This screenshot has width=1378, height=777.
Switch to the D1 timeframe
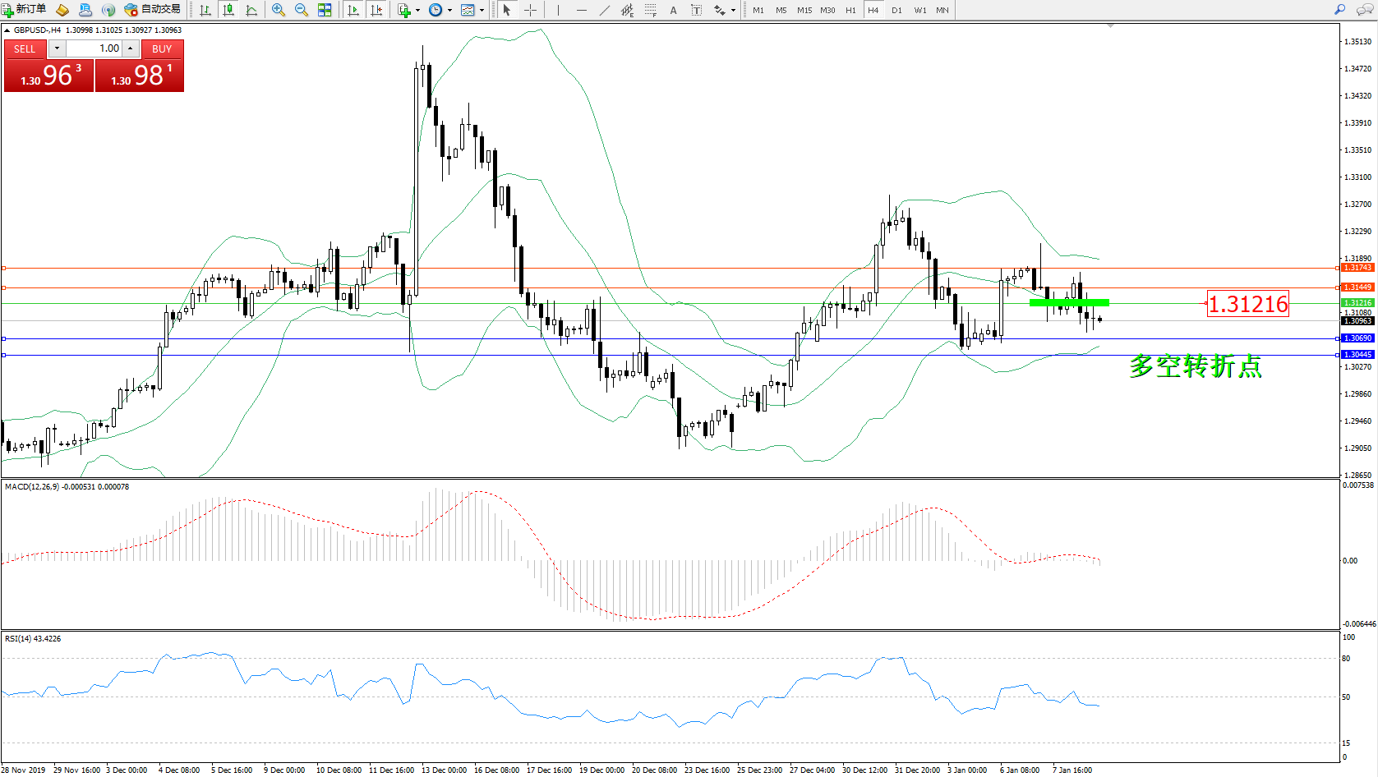tap(896, 10)
